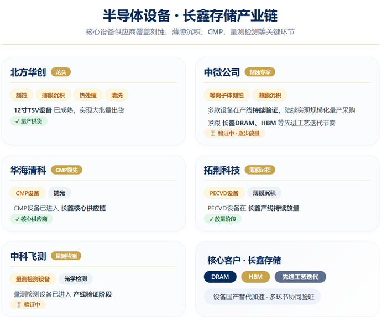387x317 pixels.
Task: Click the subtitle 核心设备供应商覆盖刻蚀… line
Action: click(190, 32)
